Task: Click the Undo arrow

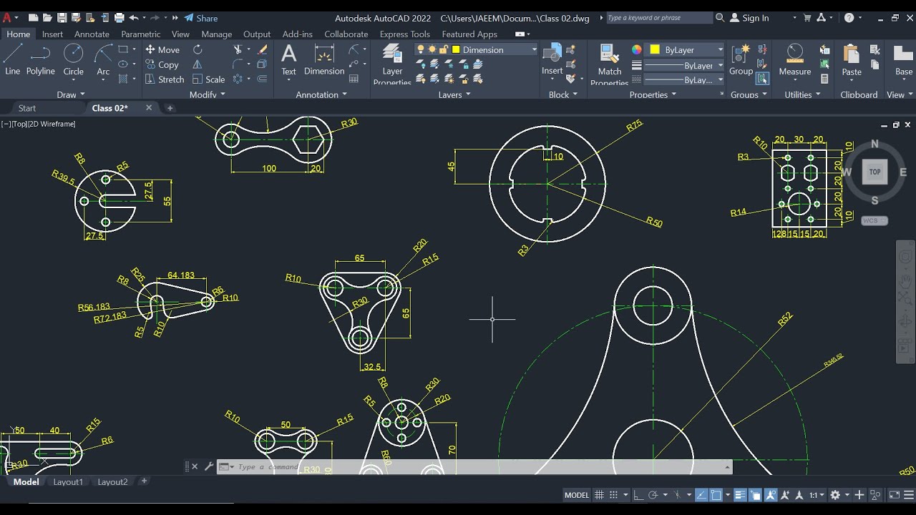Action: click(135, 18)
